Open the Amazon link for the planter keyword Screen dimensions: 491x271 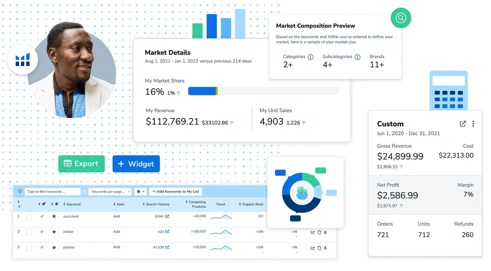click(325, 248)
